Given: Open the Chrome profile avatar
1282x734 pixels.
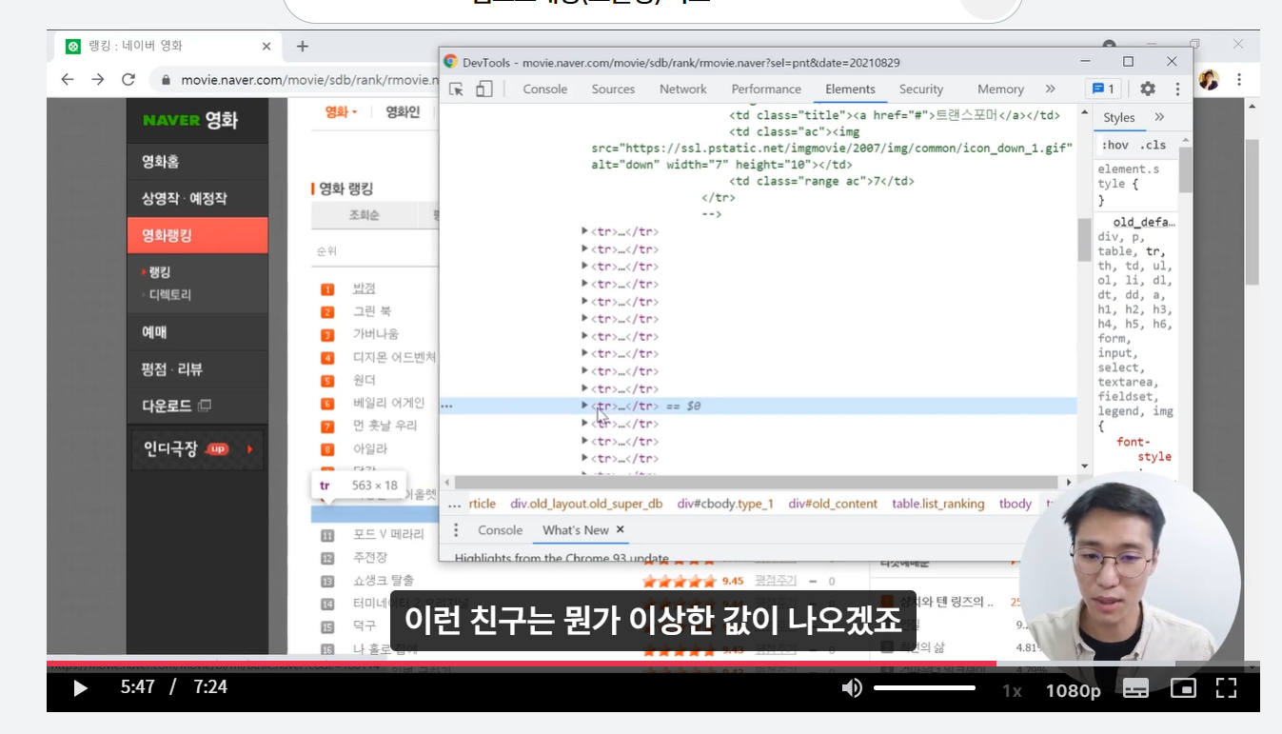Looking at the screenshot, I should (x=1209, y=80).
